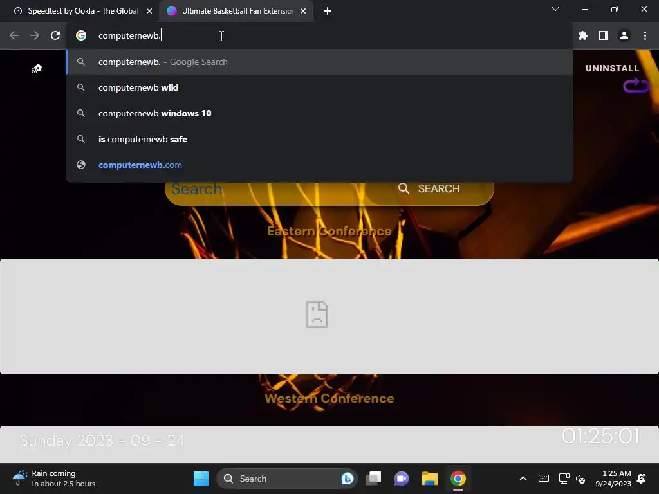Choose the 'computernewb wiki' suggestion
The image size is (659, 494).
(x=319, y=87)
